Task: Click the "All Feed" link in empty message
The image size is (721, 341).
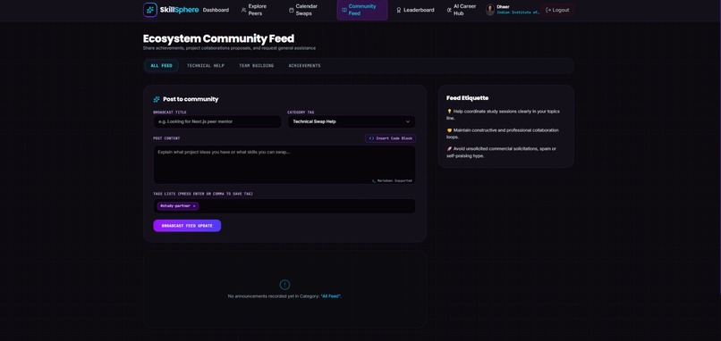Action: (x=331, y=296)
